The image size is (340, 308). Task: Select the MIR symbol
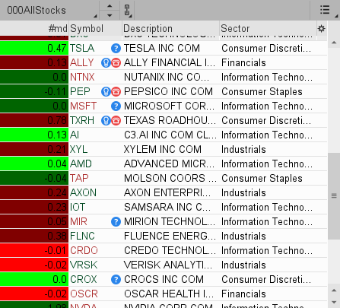78,221
